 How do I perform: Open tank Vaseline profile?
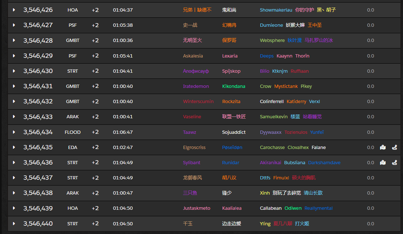192,117
